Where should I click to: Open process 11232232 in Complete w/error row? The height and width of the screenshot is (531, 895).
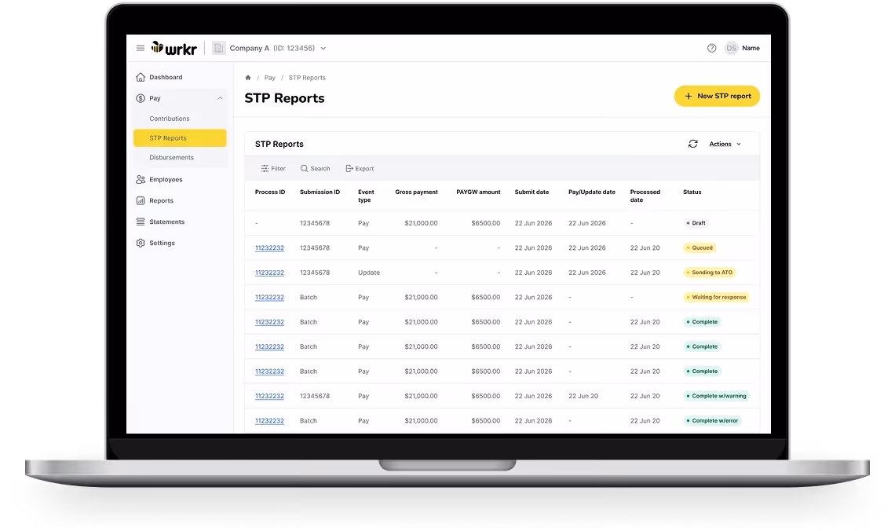tap(269, 421)
